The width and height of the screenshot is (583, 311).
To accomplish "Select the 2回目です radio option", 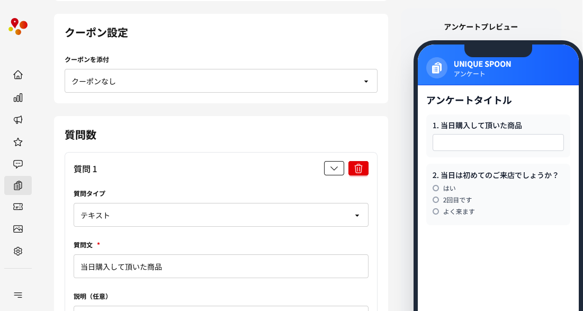I will point(436,200).
